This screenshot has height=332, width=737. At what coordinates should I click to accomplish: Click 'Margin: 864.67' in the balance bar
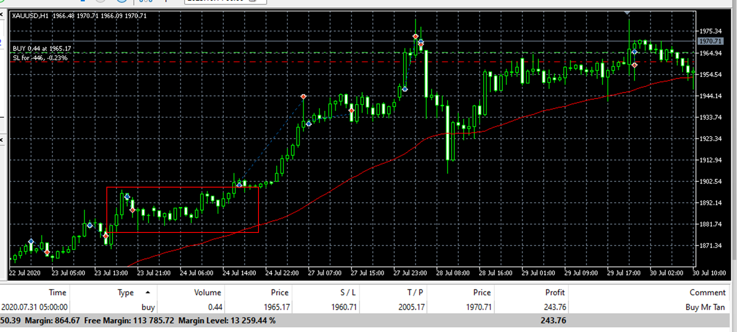(52, 320)
